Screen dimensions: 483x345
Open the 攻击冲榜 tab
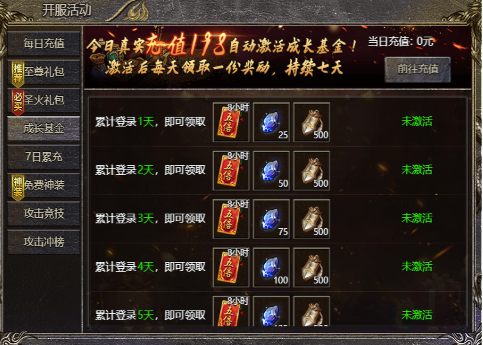click(x=44, y=241)
